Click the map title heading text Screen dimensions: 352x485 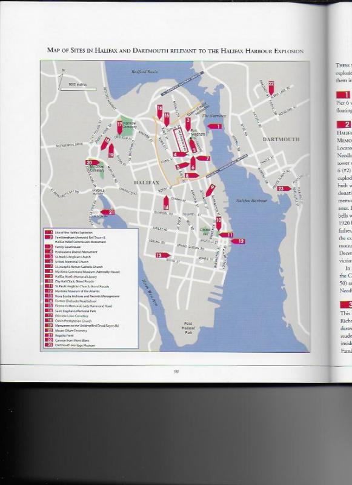[x=175, y=50]
